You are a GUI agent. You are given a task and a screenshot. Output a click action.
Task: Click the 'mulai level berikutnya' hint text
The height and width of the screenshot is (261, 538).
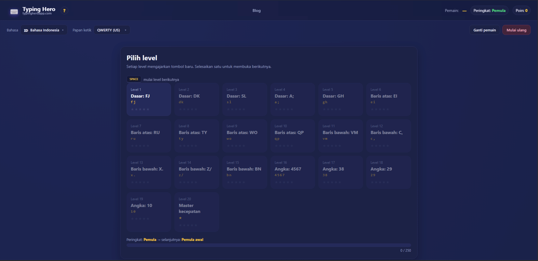(161, 79)
